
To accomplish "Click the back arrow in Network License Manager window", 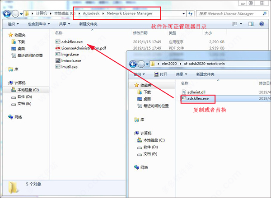I will (7, 14).
